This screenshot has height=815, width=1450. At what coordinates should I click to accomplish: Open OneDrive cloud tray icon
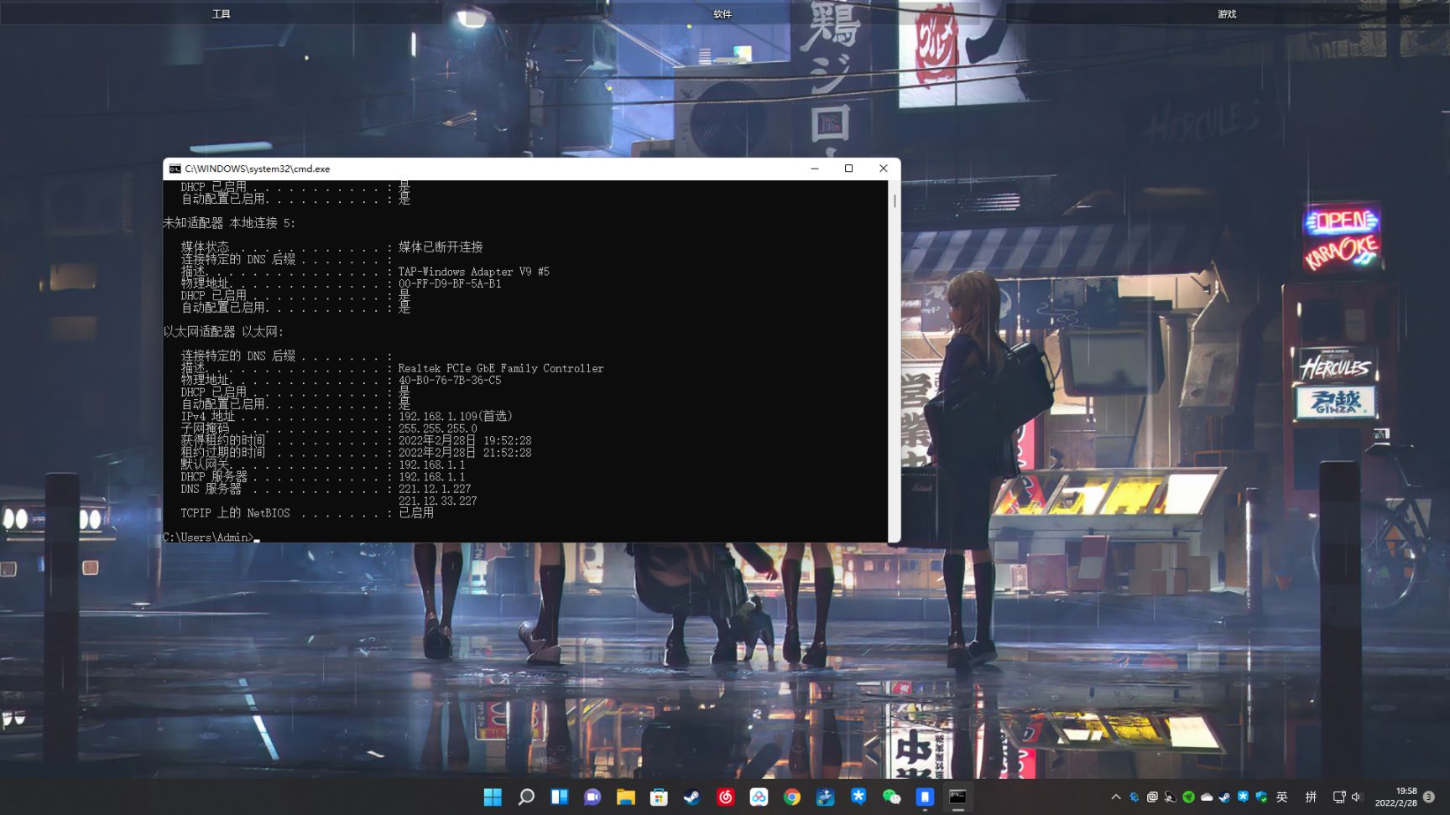[1207, 797]
